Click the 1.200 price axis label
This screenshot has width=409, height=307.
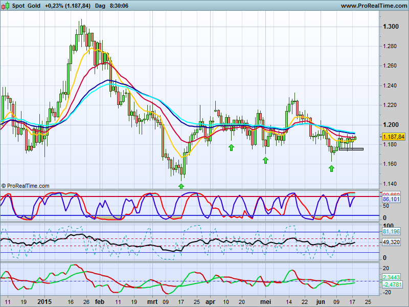391,125
